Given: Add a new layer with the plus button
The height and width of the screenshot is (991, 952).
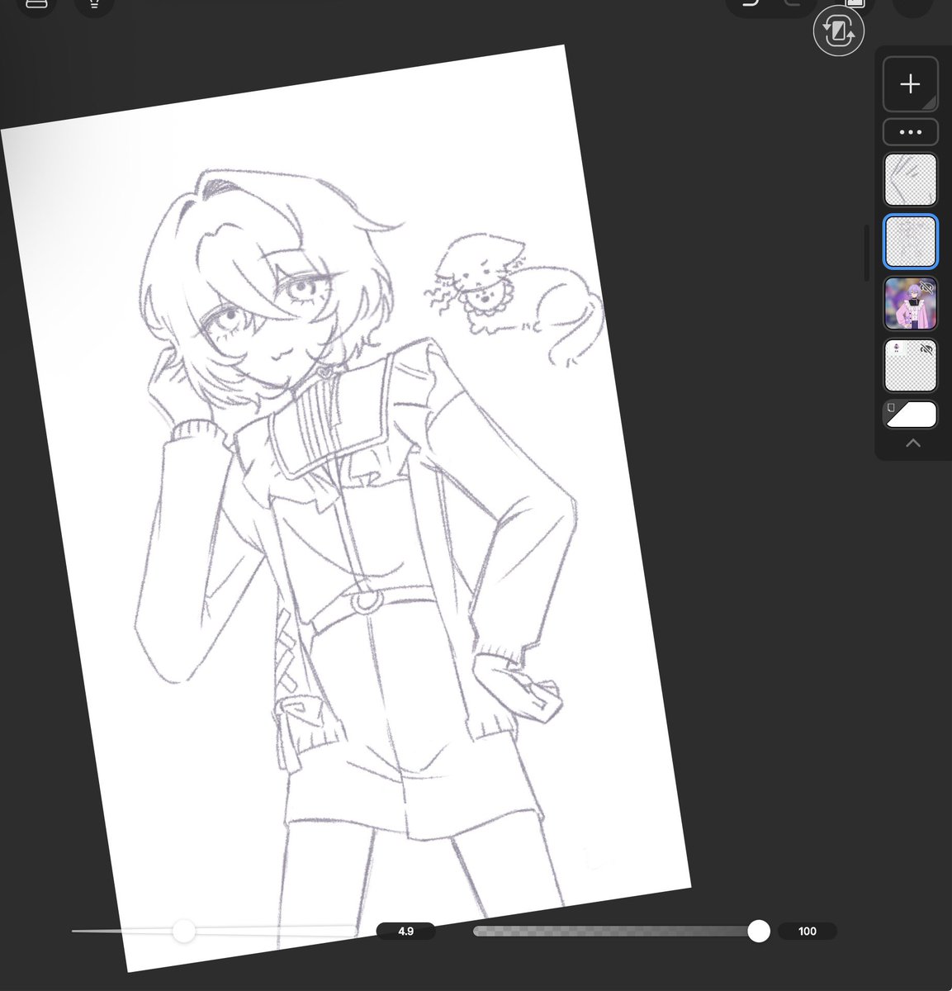Looking at the screenshot, I should pos(910,84).
